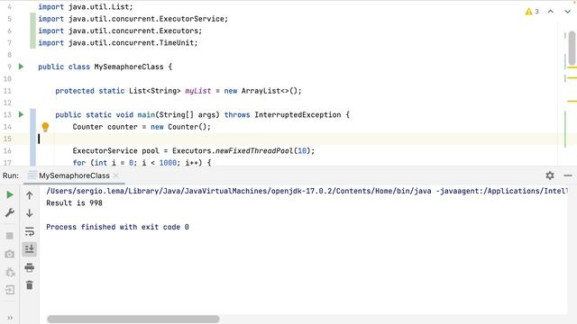Viewport: 577px width, 324px height.
Task: Click 'Process finished with exit code 0'
Action: click(117, 227)
